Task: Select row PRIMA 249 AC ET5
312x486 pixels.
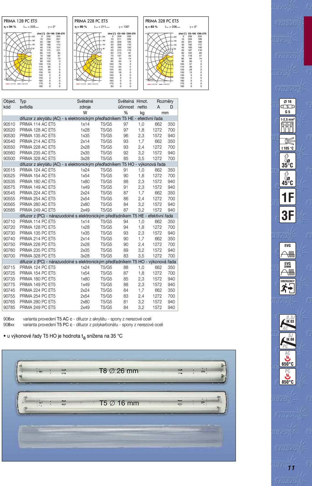Action: 90,210
